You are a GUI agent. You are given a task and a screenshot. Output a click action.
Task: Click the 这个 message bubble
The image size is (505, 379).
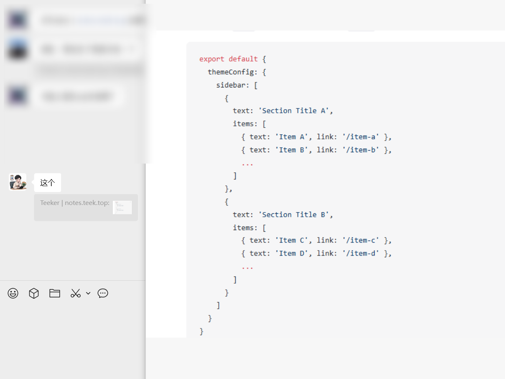pos(47,183)
